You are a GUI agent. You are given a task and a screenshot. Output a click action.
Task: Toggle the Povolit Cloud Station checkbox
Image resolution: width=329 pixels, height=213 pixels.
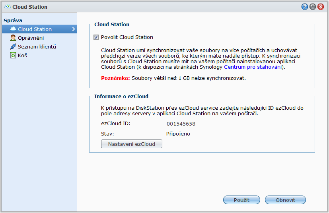pos(96,37)
